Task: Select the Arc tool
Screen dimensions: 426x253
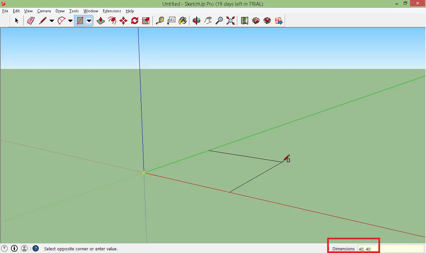Action: pyautogui.click(x=61, y=21)
